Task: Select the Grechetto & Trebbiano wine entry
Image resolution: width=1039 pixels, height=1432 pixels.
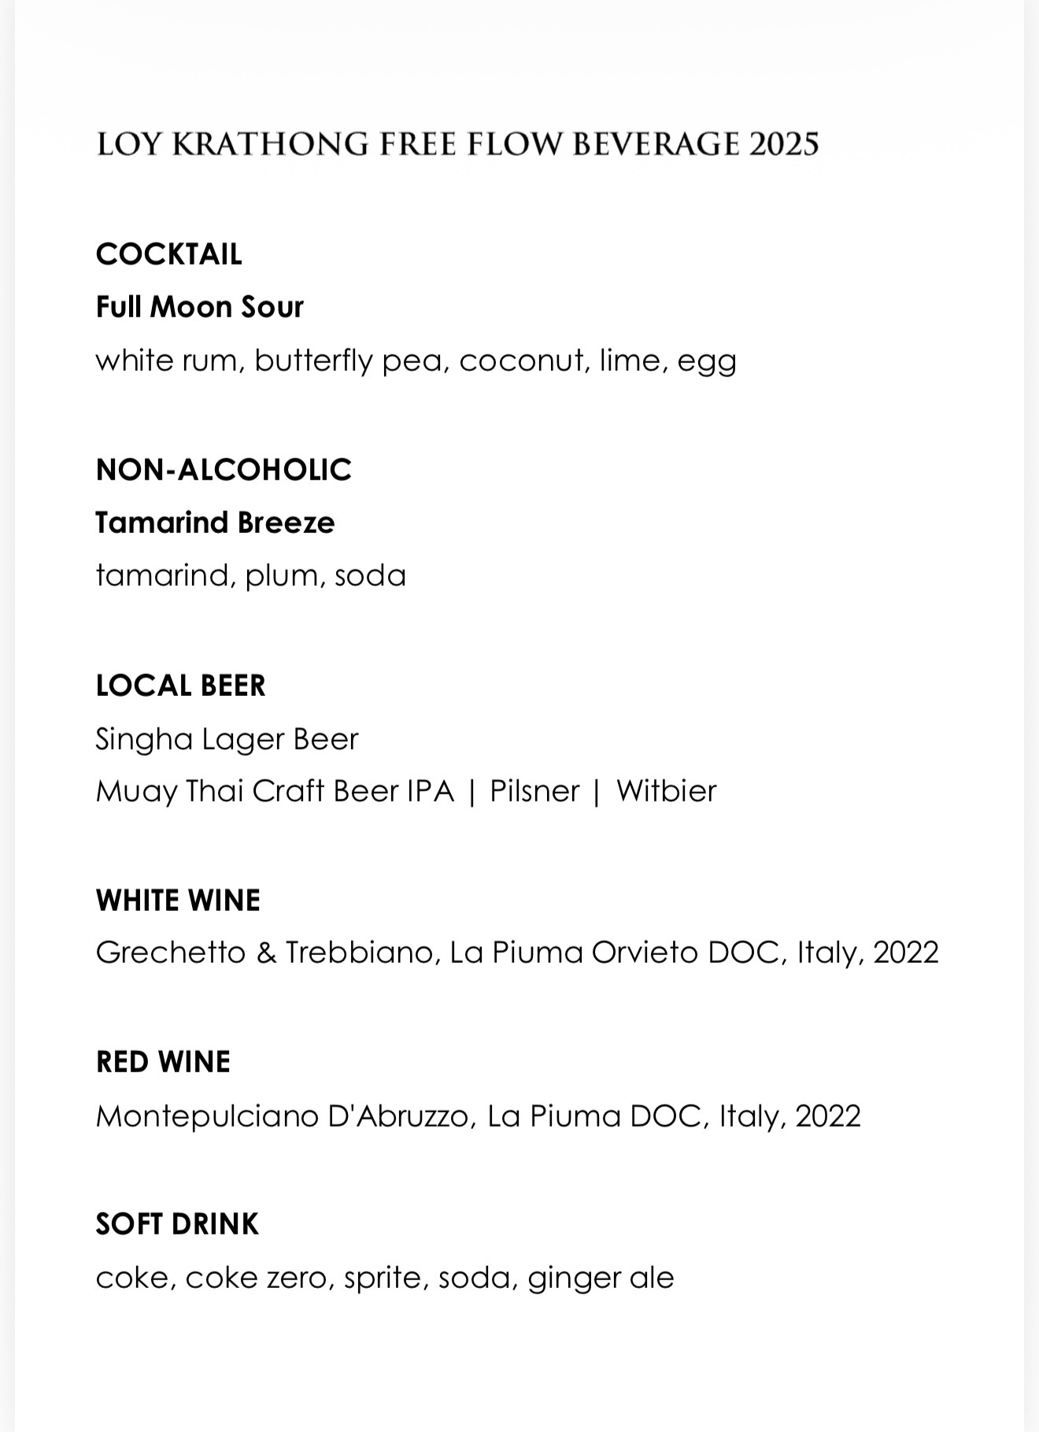Action: [516, 953]
